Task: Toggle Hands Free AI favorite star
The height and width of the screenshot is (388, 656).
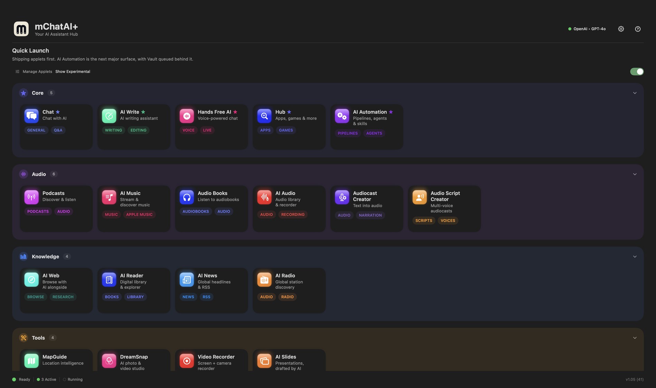Action: [235, 112]
